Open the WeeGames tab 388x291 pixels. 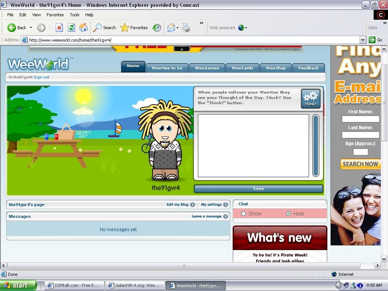pos(207,68)
